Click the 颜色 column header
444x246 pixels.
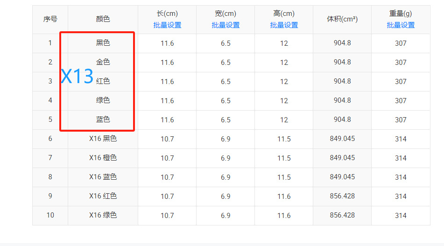(x=103, y=19)
